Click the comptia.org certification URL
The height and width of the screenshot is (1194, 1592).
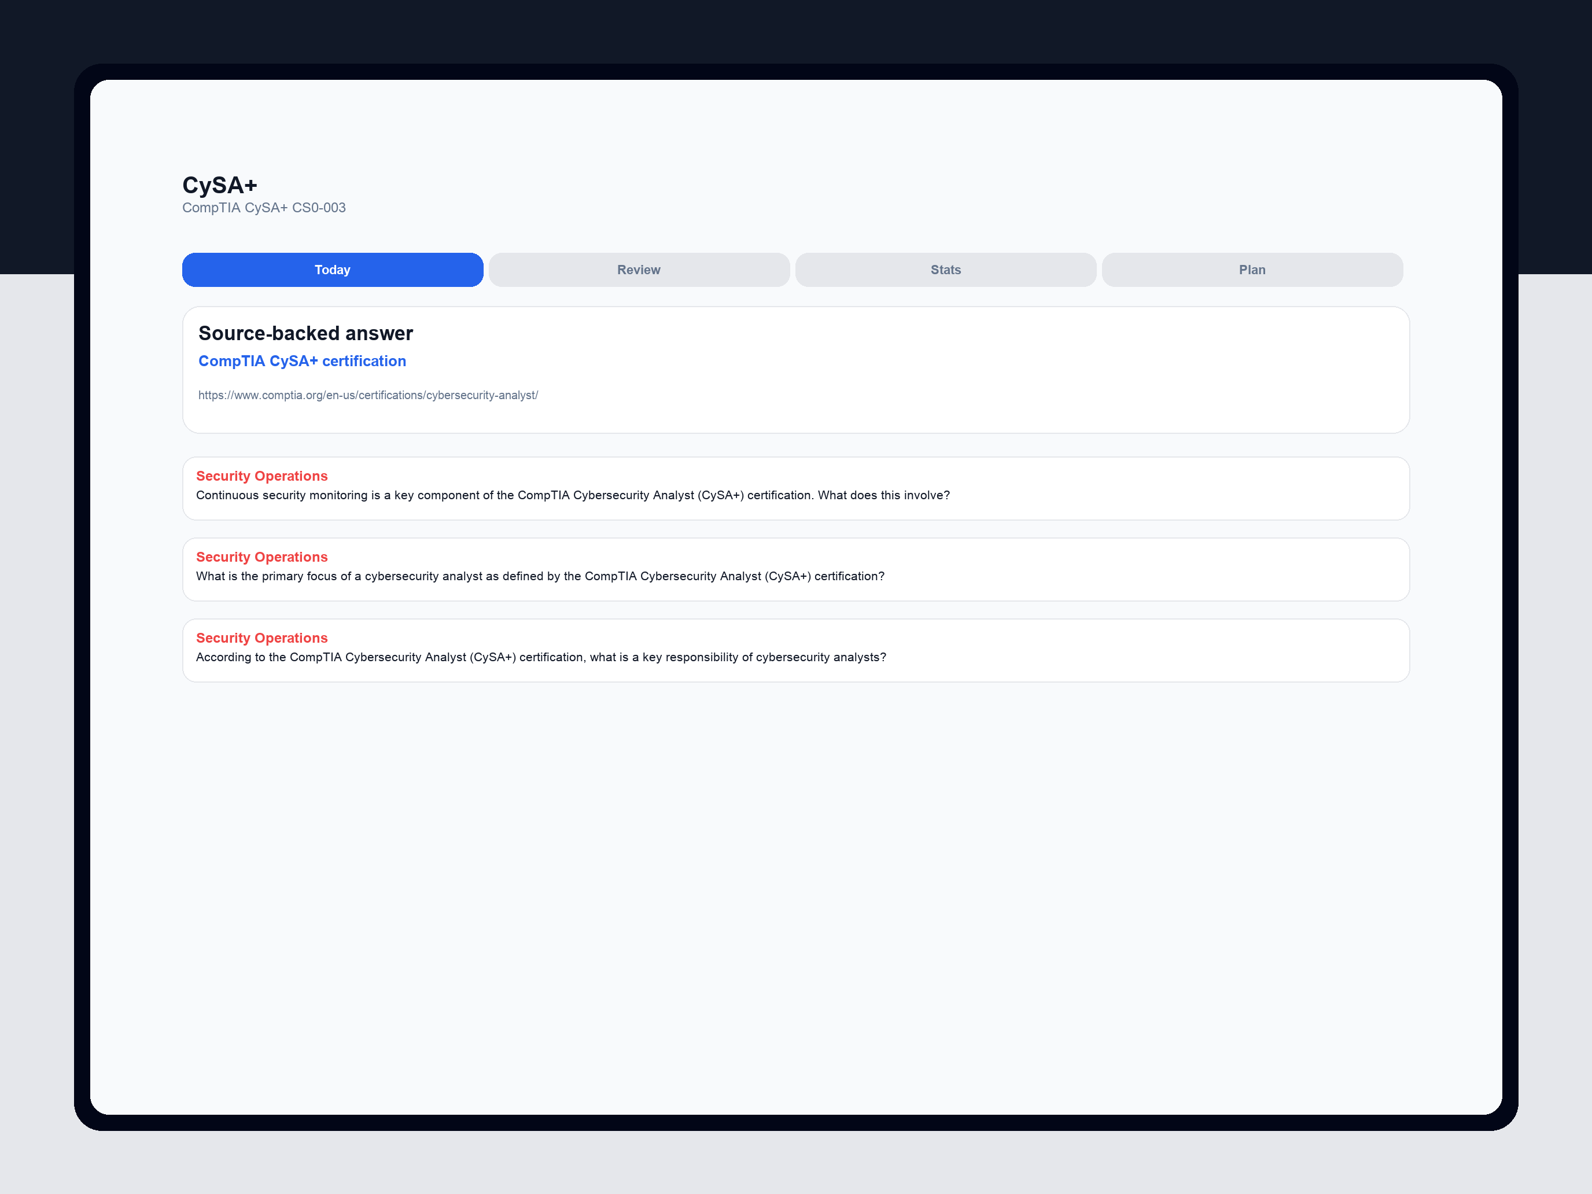click(x=368, y=395)
